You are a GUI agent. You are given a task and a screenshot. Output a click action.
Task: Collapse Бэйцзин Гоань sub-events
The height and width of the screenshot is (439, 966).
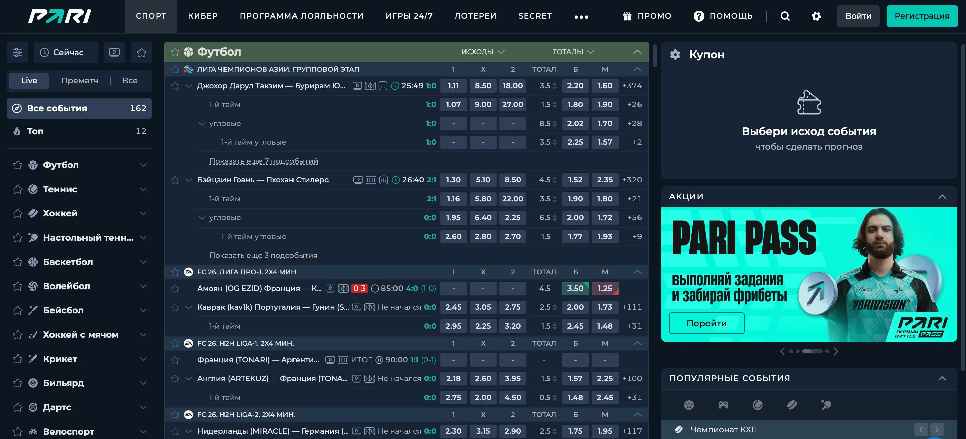click(x=188, y=180)
